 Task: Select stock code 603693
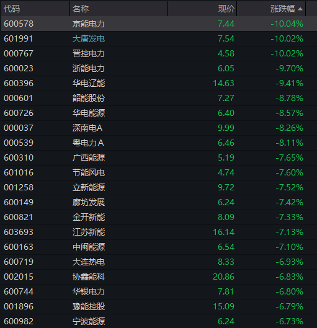[19, 232]
